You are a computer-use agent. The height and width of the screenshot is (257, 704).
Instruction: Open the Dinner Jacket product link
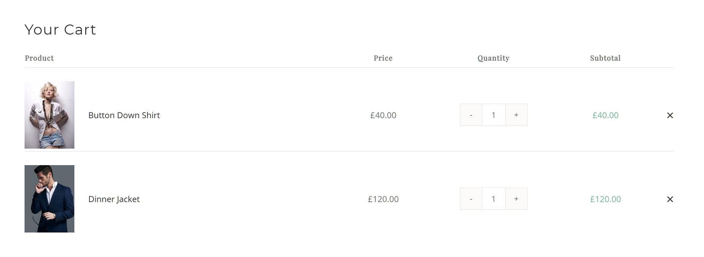click(x=114, y=199)
